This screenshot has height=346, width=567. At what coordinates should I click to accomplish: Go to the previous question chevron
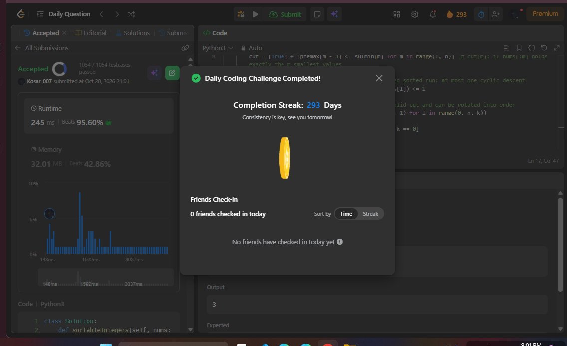[102, 14]
